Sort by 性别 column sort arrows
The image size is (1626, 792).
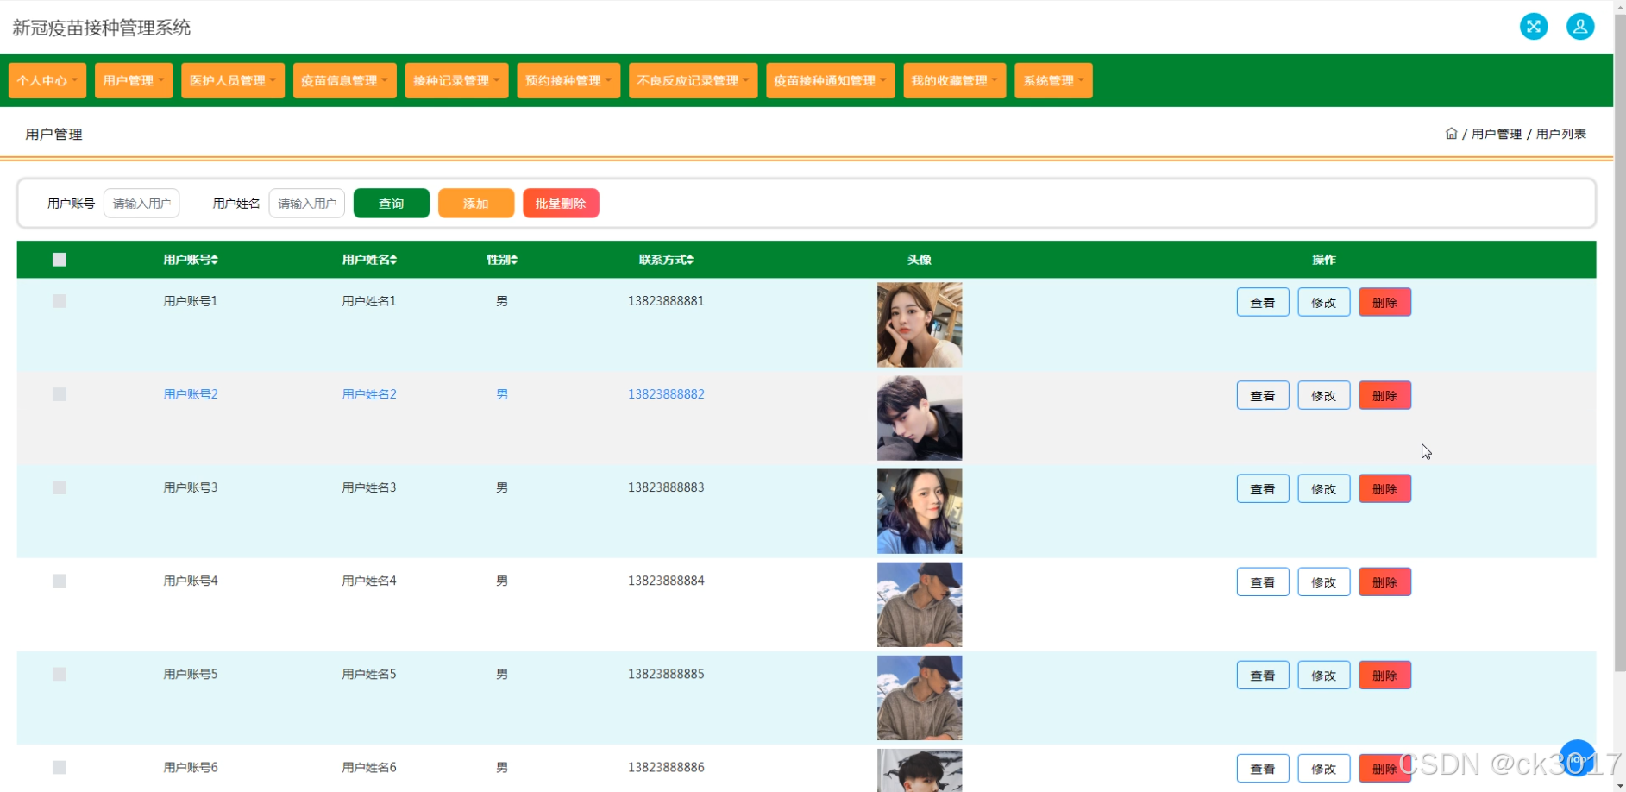pos(514,260)
